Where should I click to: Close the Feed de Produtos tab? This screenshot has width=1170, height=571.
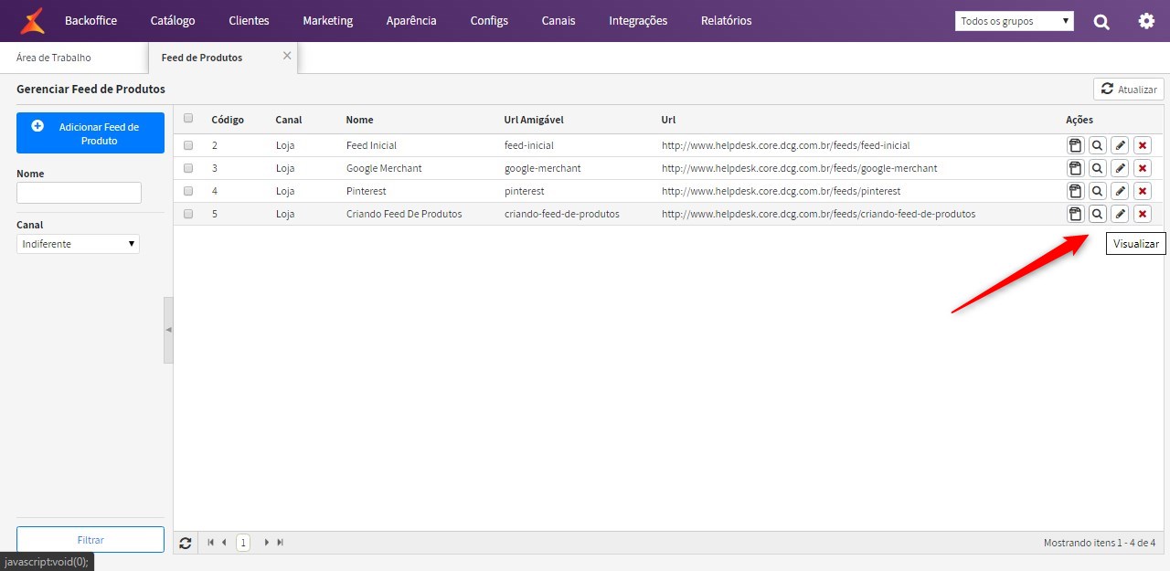coord(287,56)
